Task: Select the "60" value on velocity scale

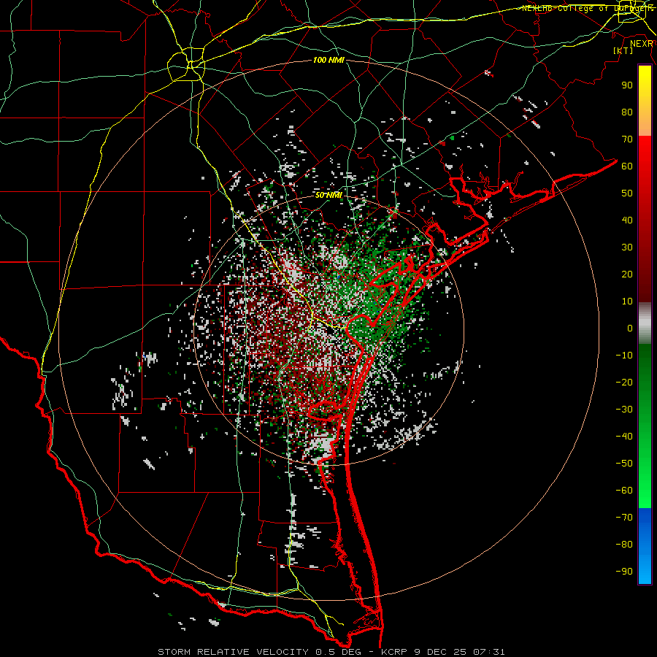Action: pos(627,166)
